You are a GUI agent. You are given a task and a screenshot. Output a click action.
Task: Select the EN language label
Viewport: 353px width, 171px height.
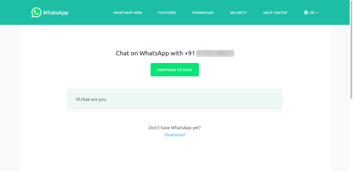(x=312, y=13)
